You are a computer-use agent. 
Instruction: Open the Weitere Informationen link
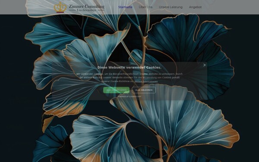click(146, 81)
